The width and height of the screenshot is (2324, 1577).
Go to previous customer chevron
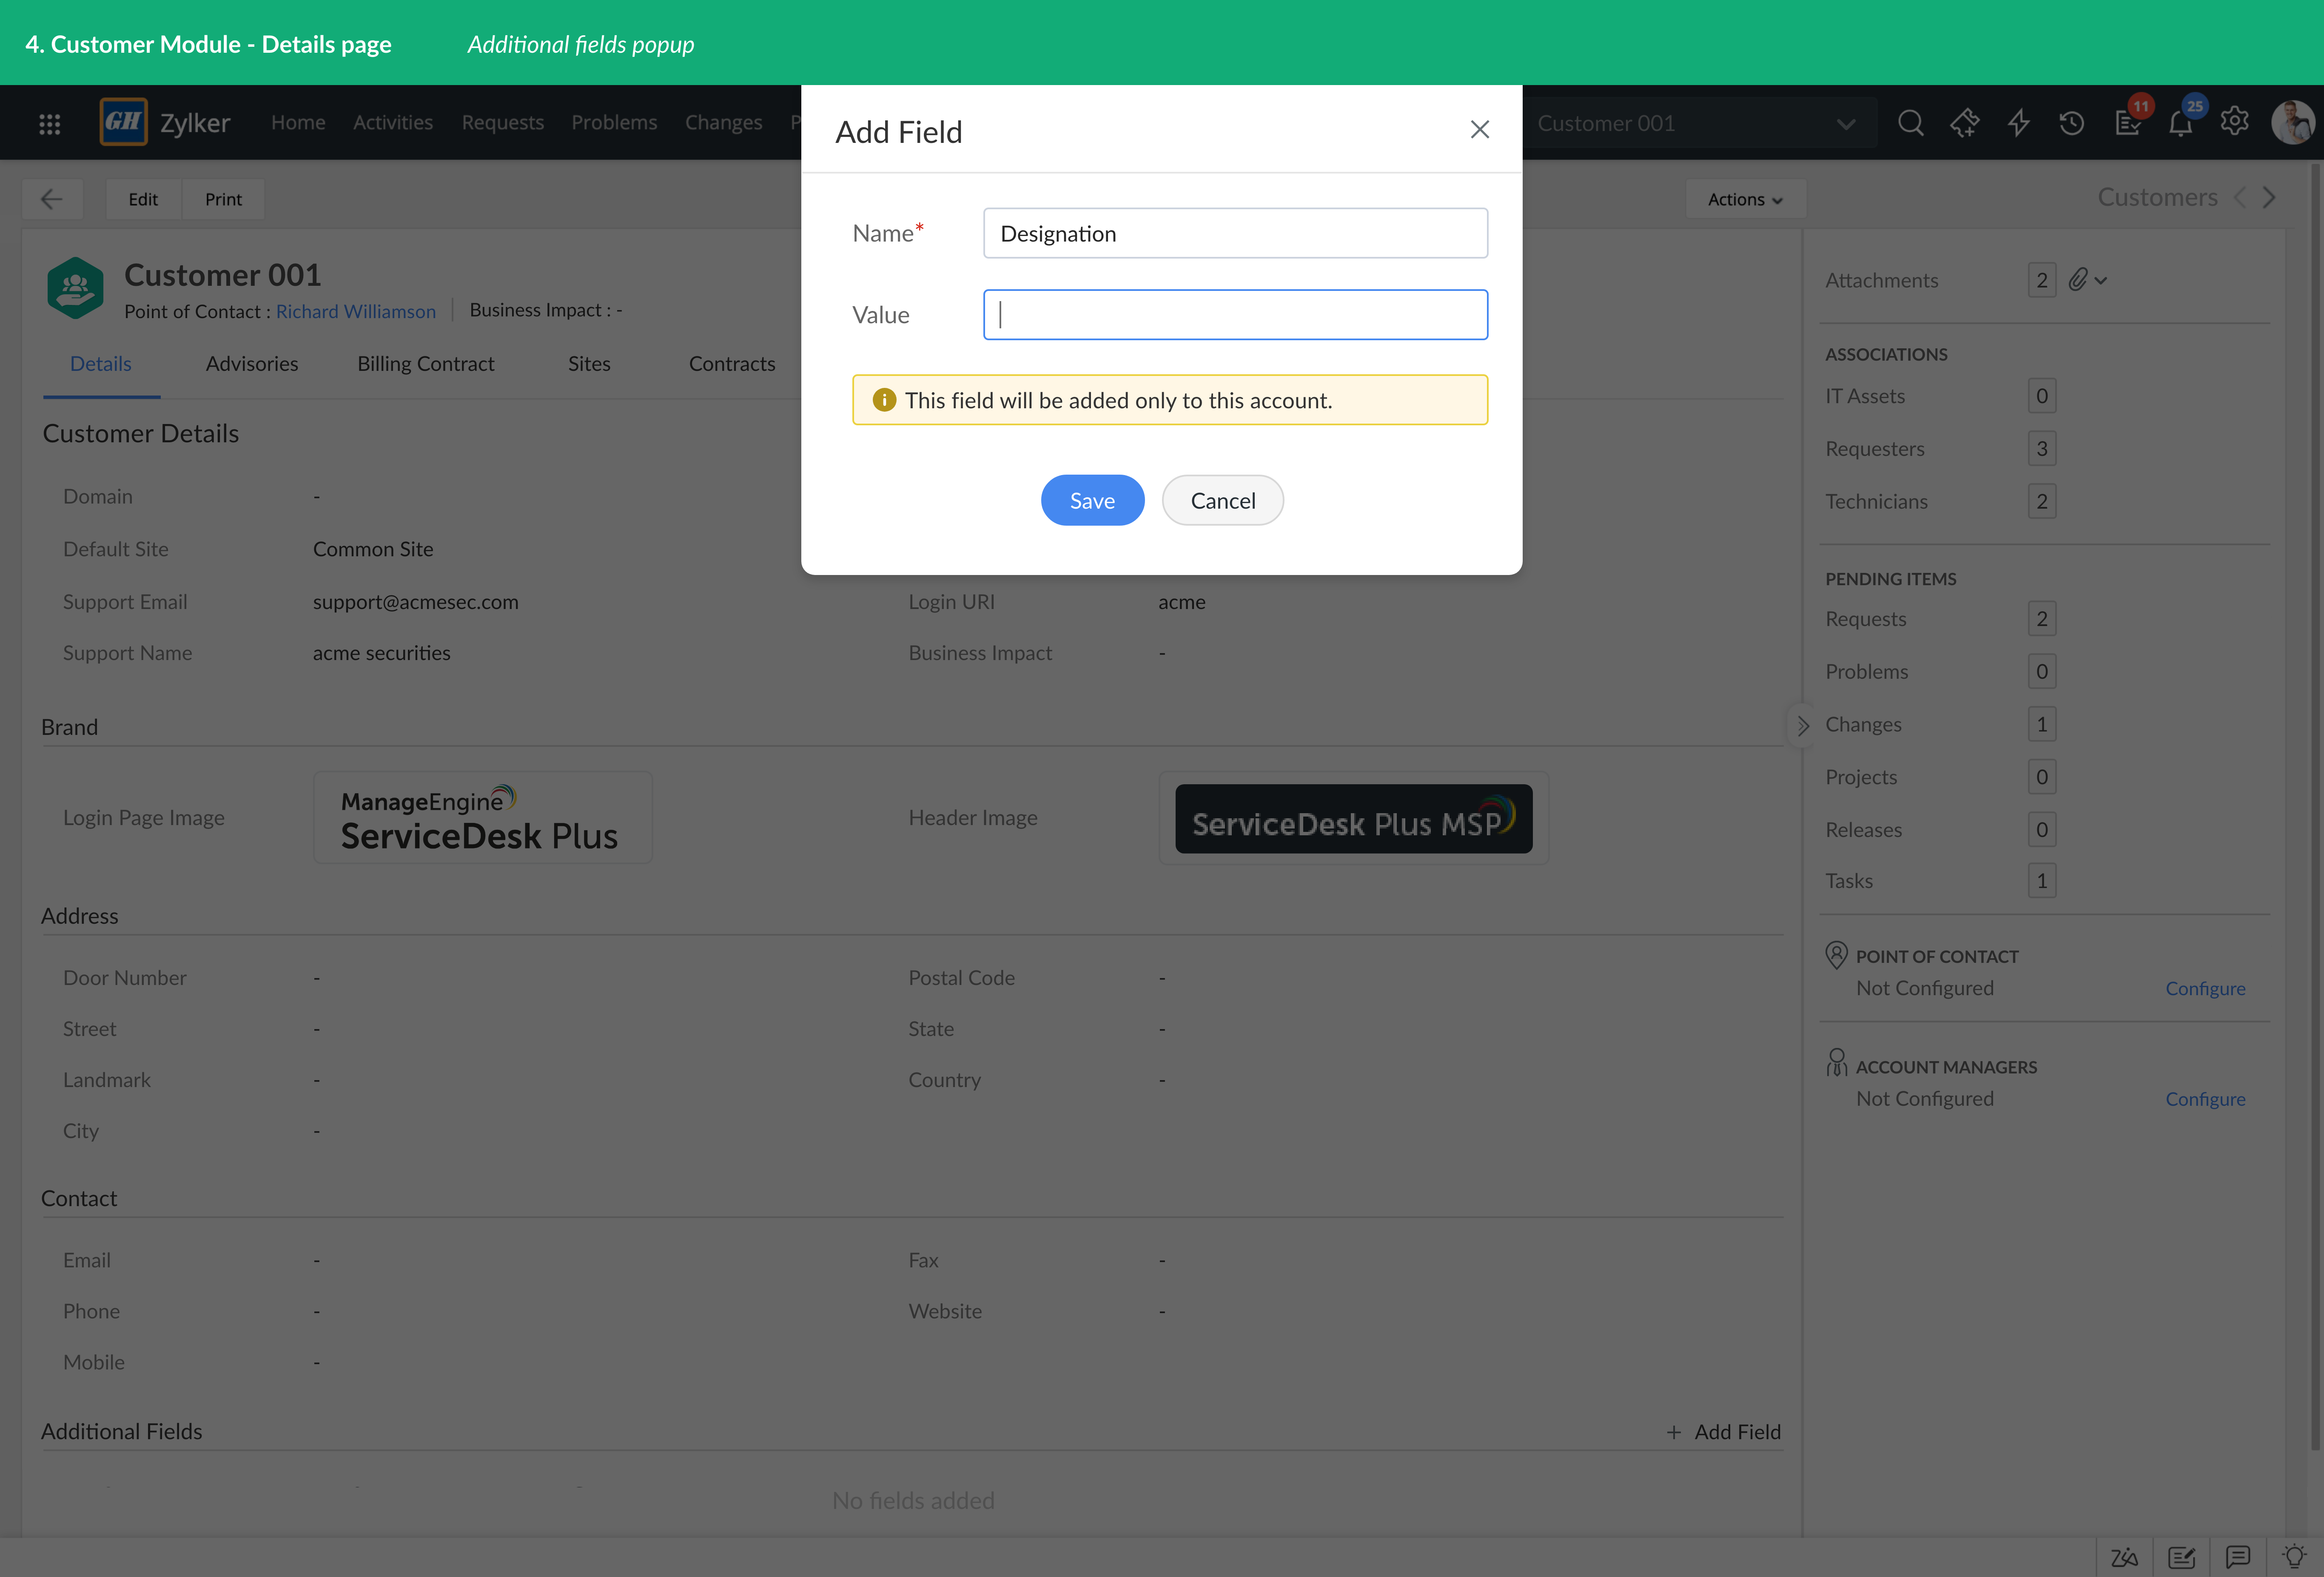coord(2240,198)
